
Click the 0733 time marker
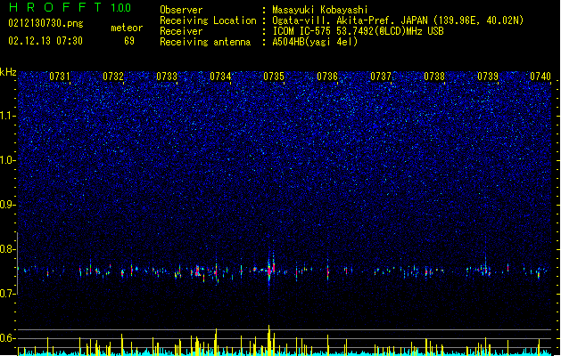[x=167, y=77]
